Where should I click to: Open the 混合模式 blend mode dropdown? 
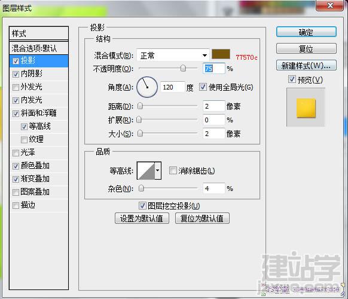[x=173, y=55]
